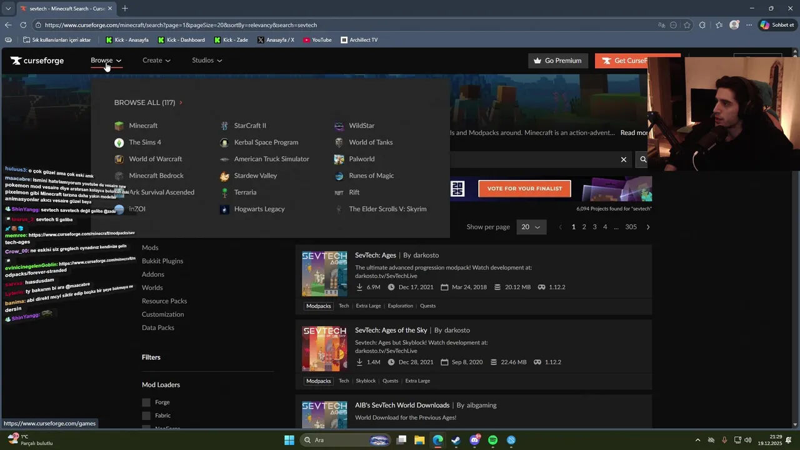Select Bukkit Plugins category
The height and width of the screenshot is (450, 800).
(x=162, y=261)
